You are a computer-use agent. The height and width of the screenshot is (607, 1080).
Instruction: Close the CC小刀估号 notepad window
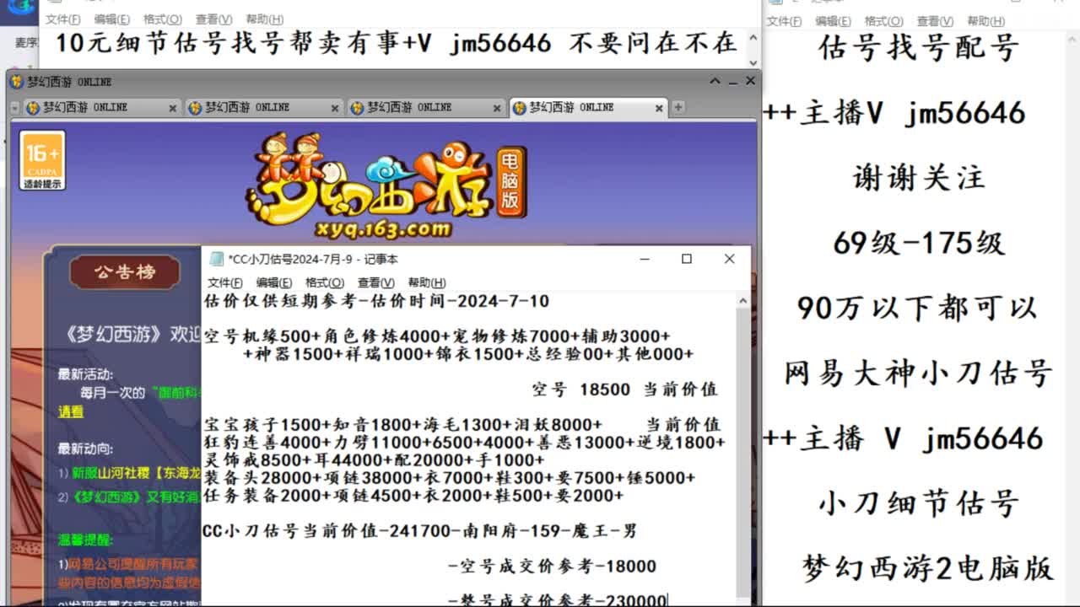point(729,259)
